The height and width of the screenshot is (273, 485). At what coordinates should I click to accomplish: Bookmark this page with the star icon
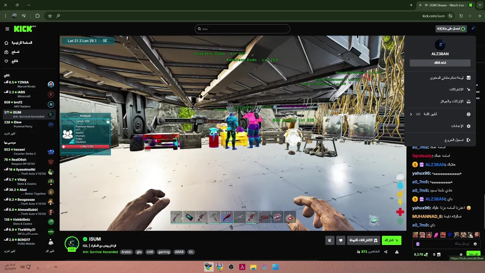click(x=50, y=16)
